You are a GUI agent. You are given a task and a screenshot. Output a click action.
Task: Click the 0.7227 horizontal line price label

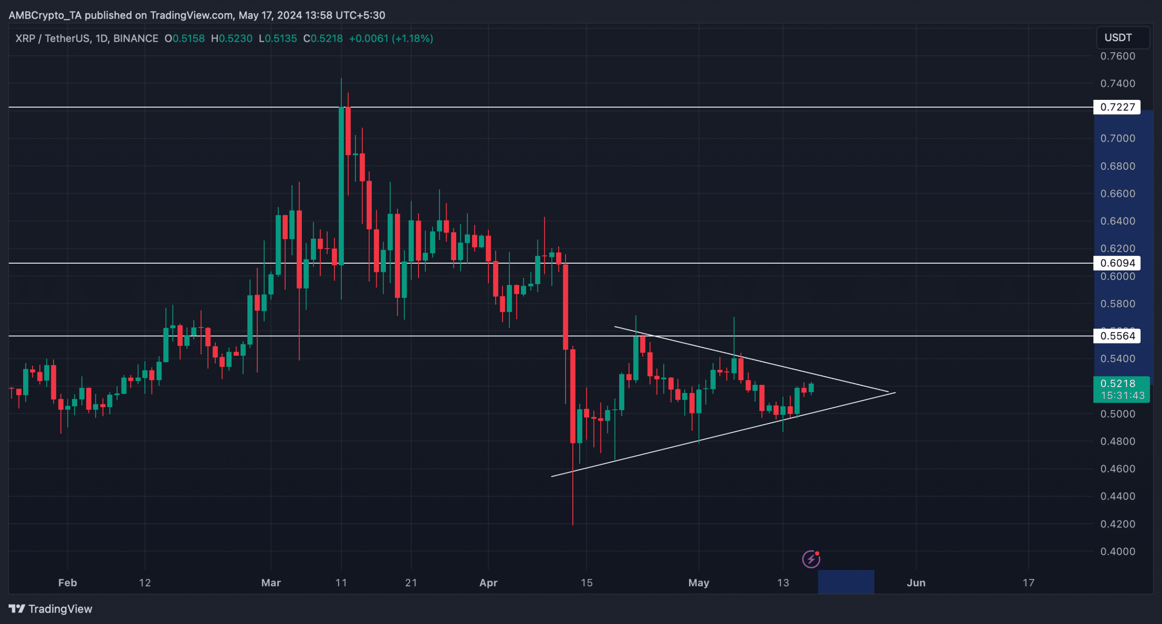[x=1117, y=107]
